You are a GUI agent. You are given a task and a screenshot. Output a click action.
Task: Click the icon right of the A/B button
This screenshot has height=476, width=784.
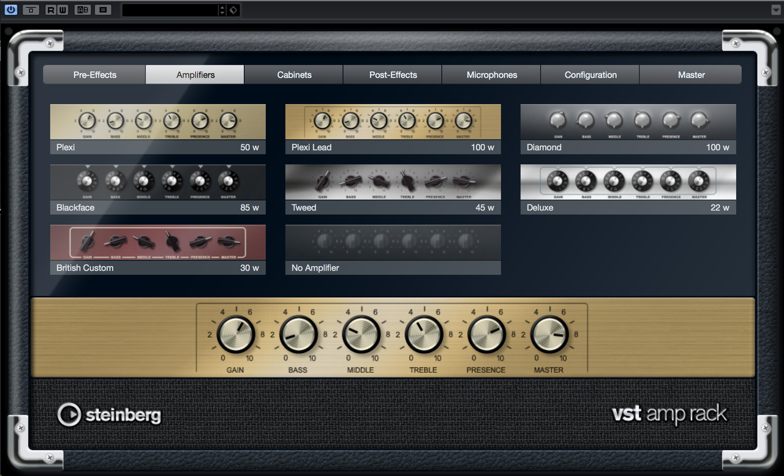pyautogui.click(x=103, y=10)
